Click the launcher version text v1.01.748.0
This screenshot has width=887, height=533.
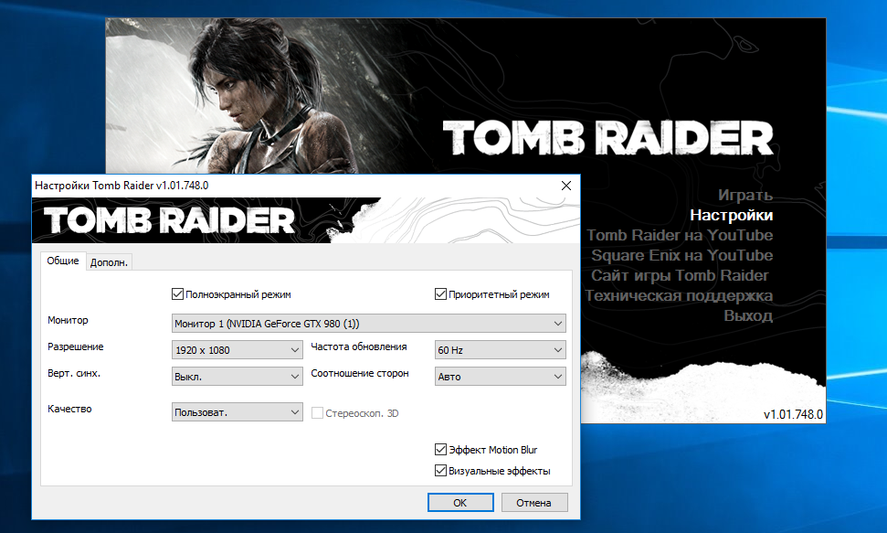tap(793, 415)
